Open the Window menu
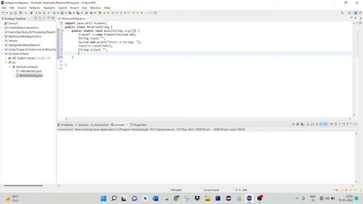The image size is (363, 204). [x=95, y=8]
